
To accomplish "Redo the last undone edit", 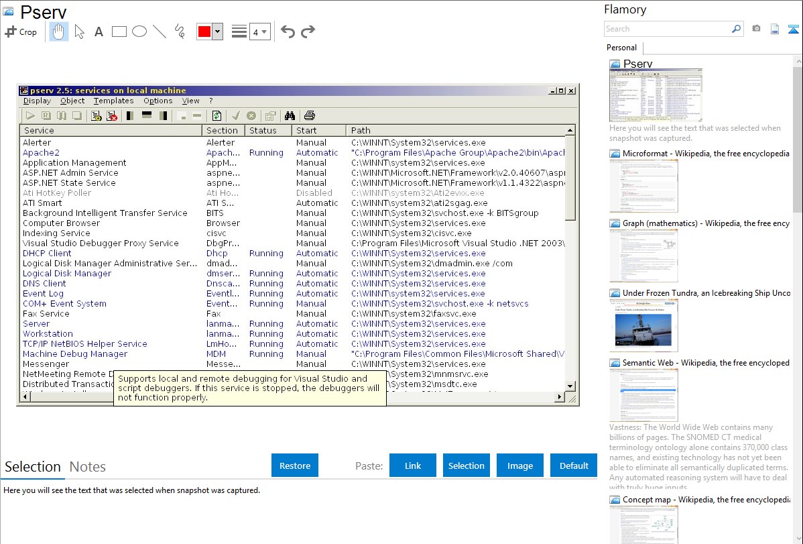I will pos(308,32).
